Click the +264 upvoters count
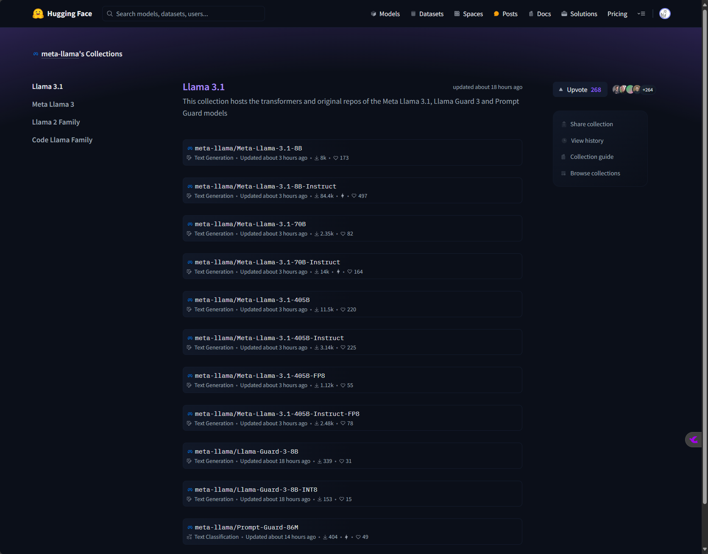This screenshot has width=708, height=554. pyautogui.click(x=648, y=90)
